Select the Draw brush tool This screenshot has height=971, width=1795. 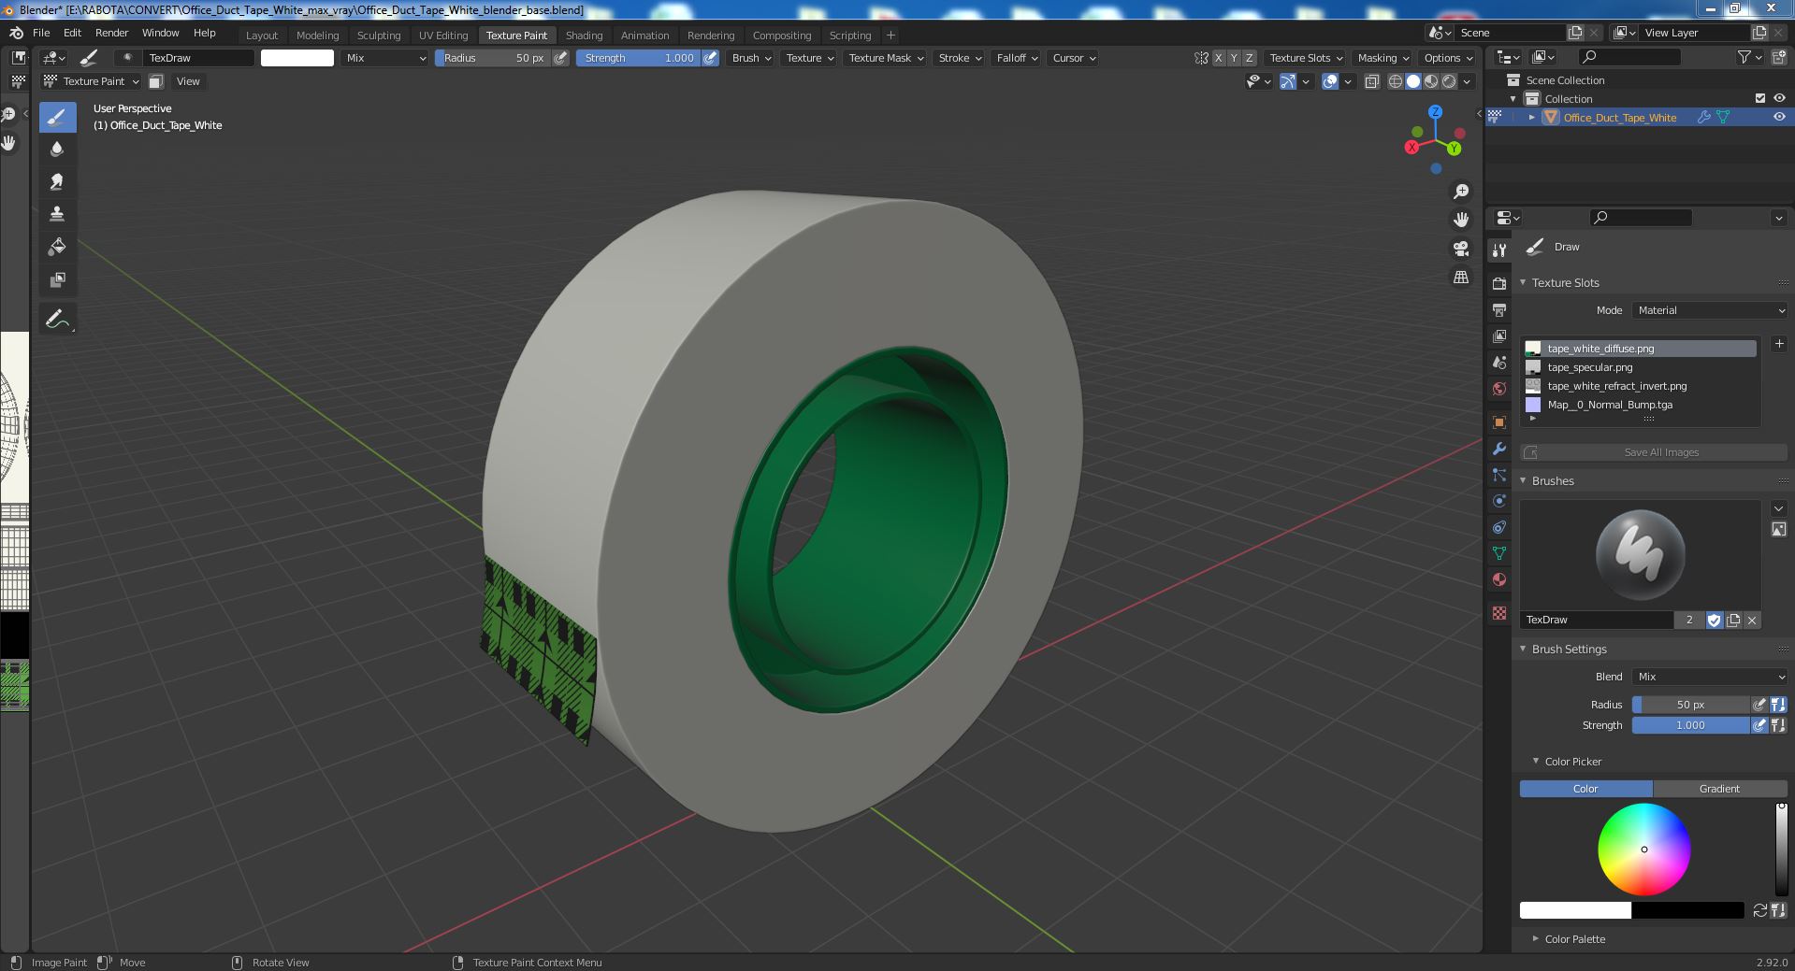[x=57, y=117]
